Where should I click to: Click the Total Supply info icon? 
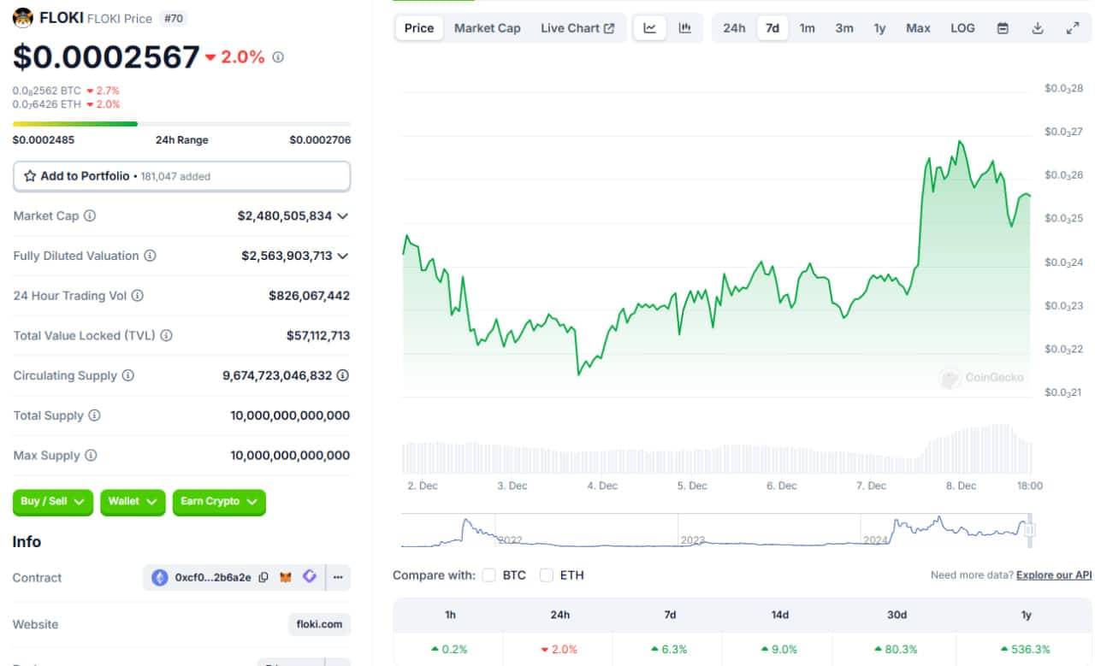(94, 416)
